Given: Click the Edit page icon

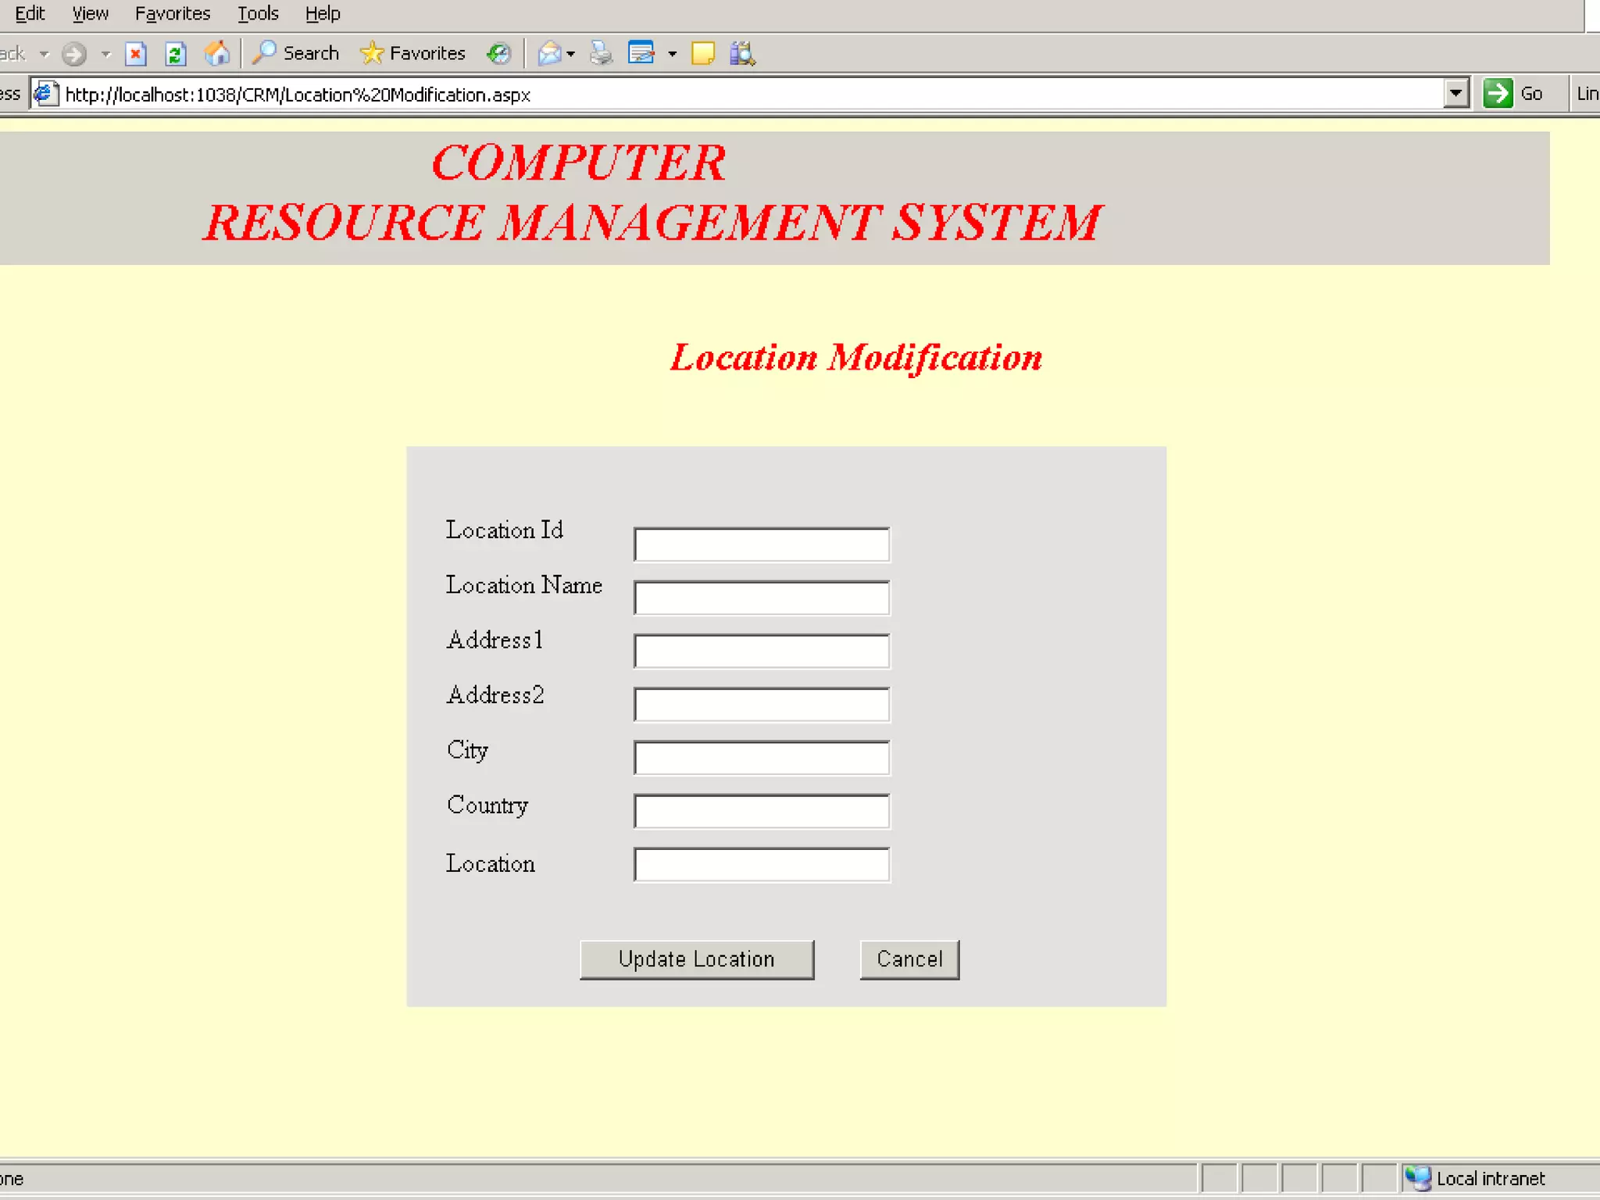Looking at the screenshot, I should pos(641,54).
